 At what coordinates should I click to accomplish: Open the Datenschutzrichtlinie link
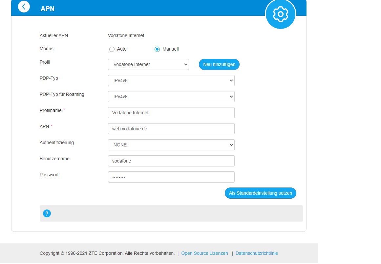point(257,253)
